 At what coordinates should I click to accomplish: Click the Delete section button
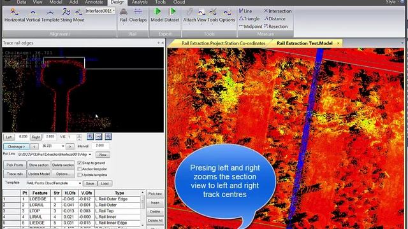(x=63, y=165)
